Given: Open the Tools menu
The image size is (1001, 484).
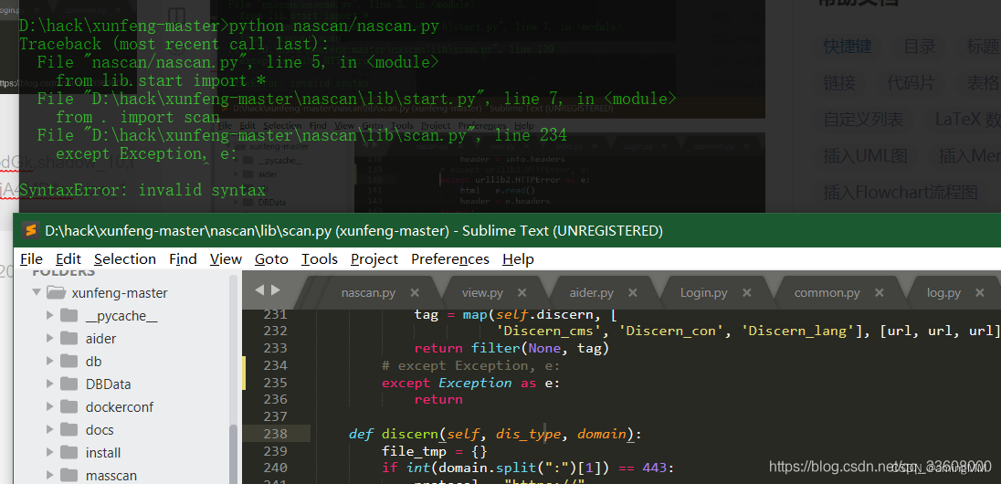Looking at the screenshot, I should pyautogui.click(x=319, y=259).
